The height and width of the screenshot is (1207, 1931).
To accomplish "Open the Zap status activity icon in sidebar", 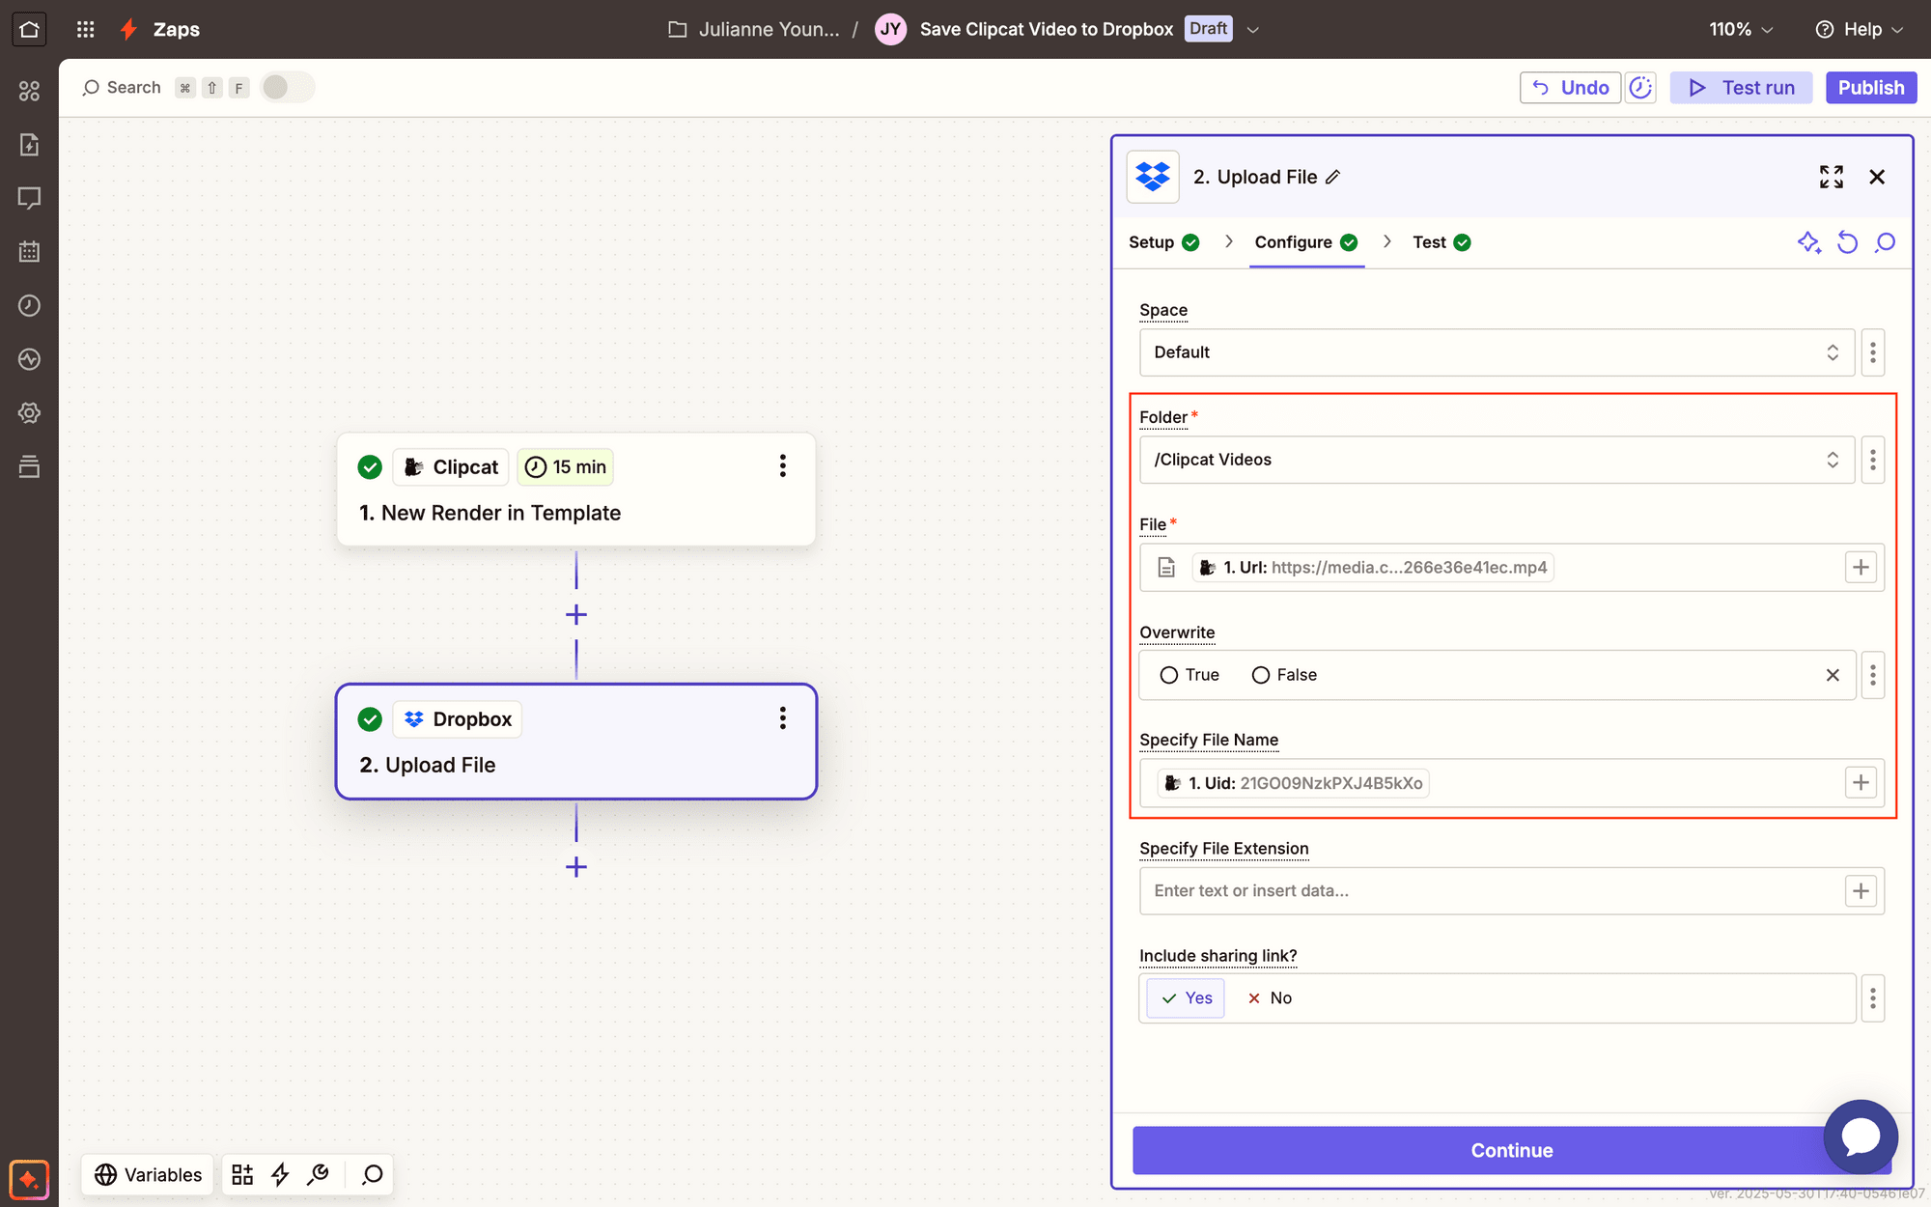I will (29, 359).
